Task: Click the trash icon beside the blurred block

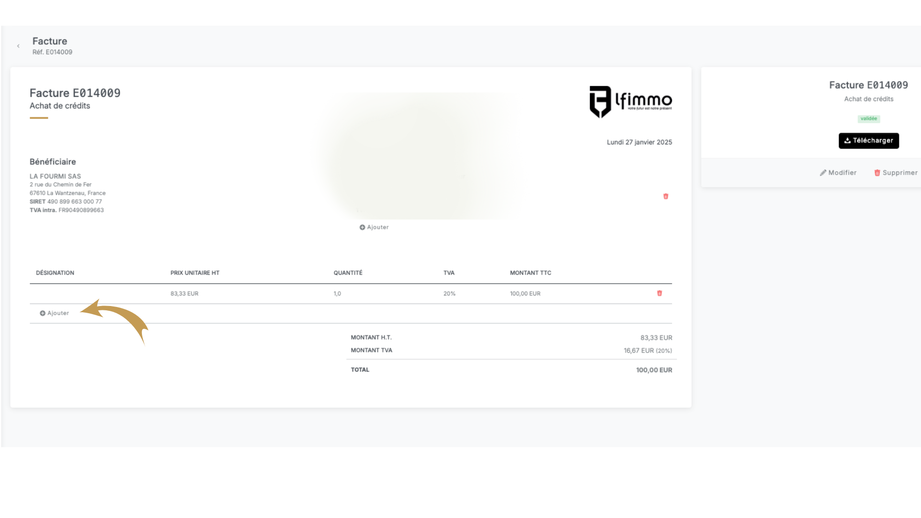Action: [x=665, y=196]
